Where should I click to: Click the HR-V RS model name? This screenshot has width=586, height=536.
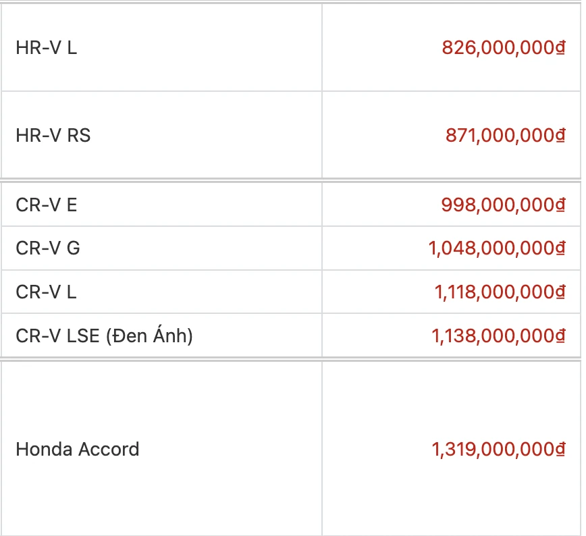[53, 136]
